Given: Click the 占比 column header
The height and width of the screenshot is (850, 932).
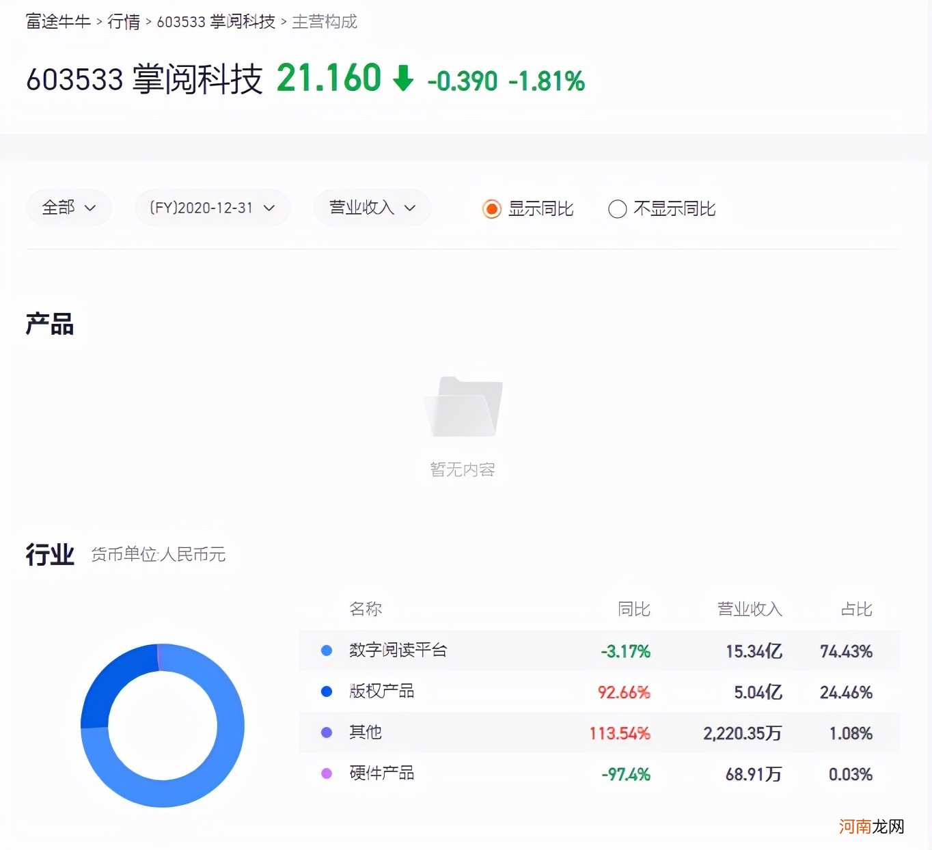Looking at the screenshot, I should click(x=856, y=609).
